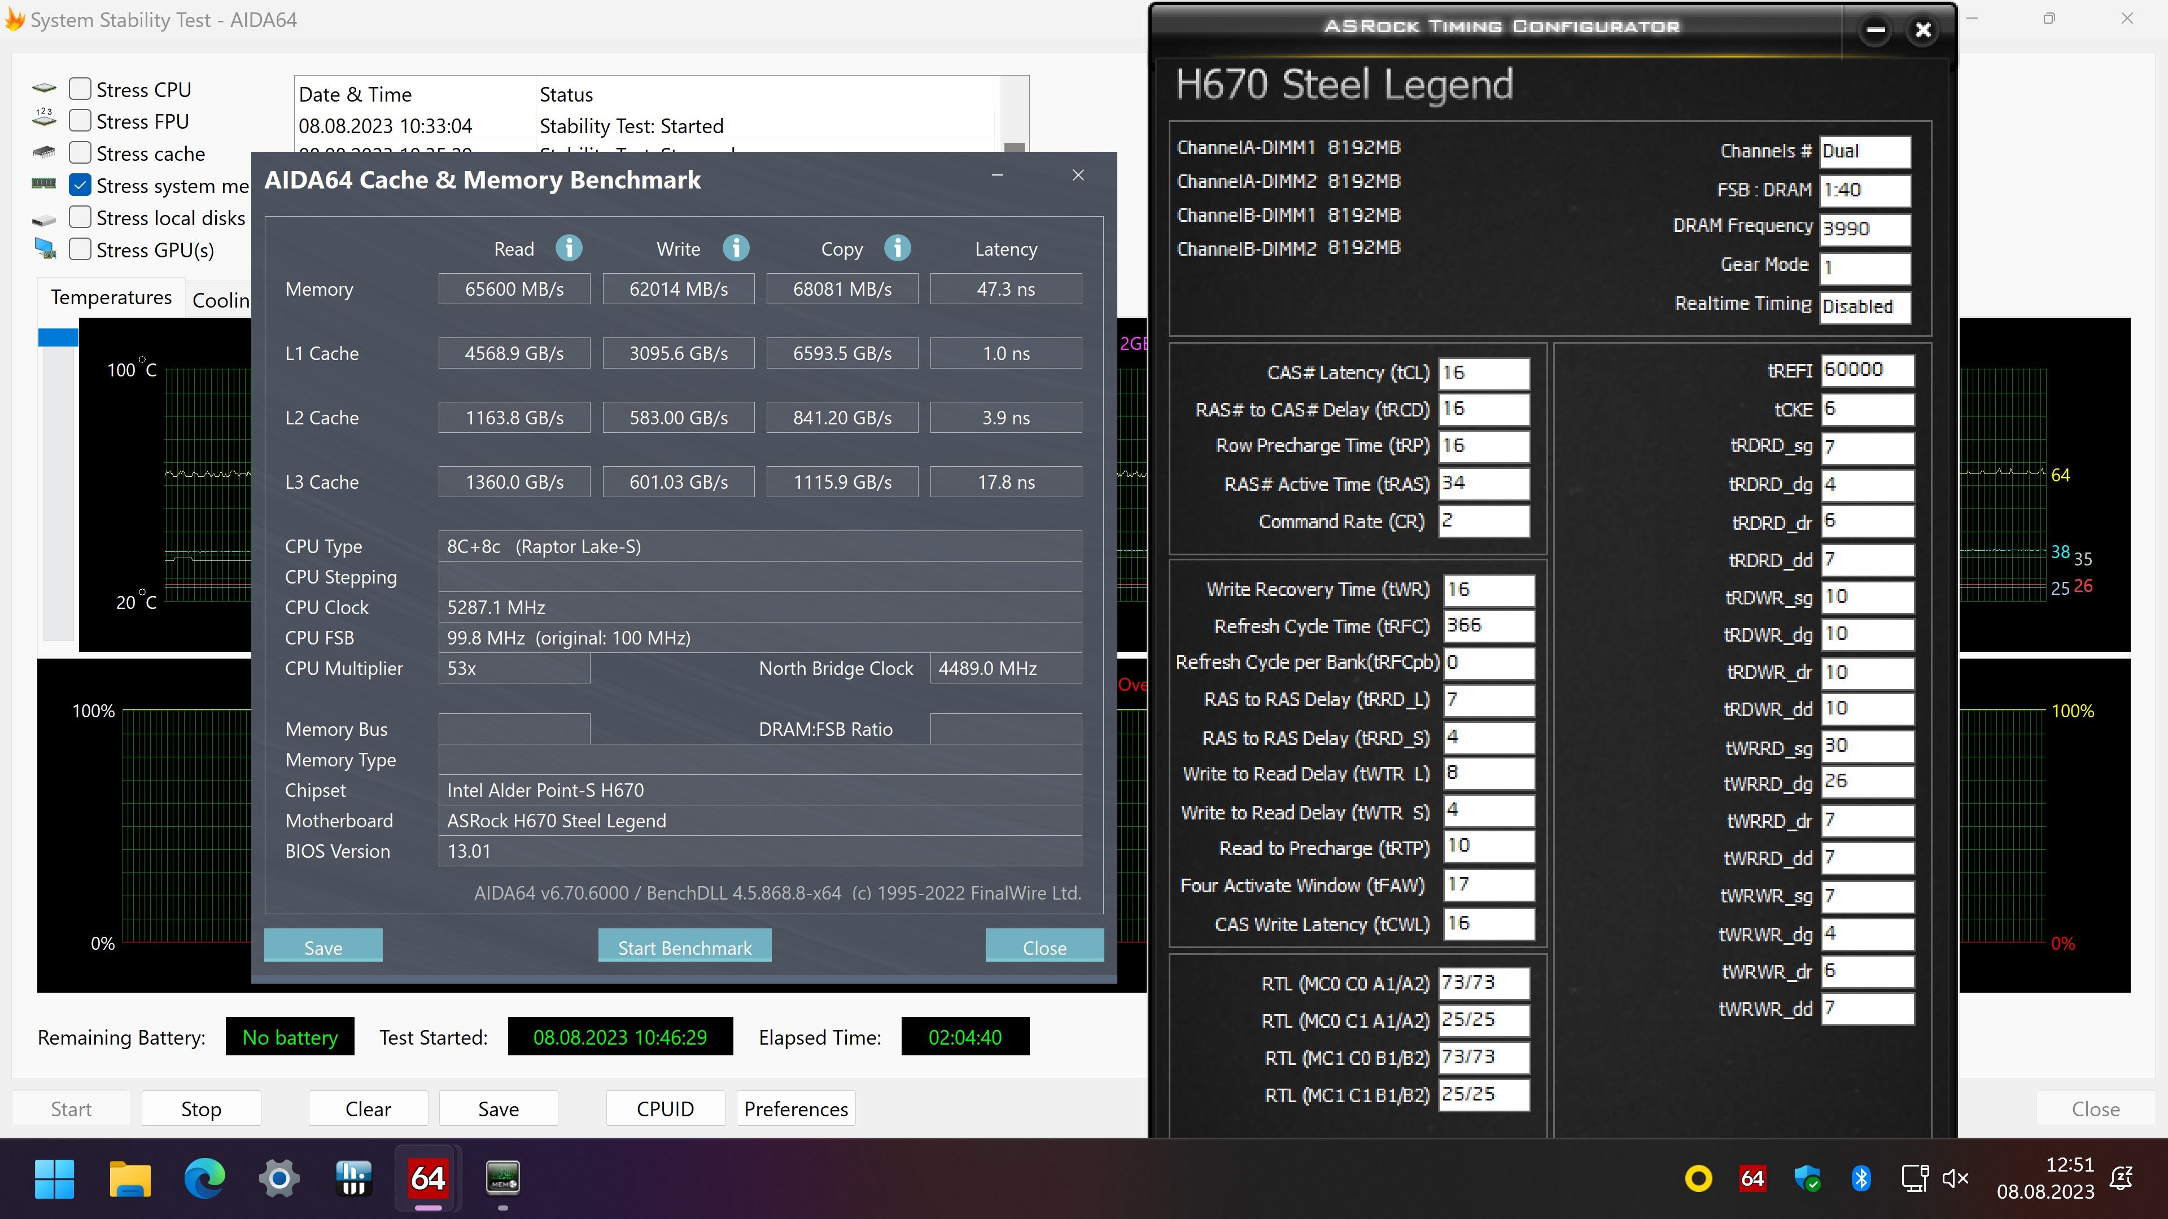2168x1219 pixels.
Task: Click the log list scrollbar thumb
Action: 1015,147
